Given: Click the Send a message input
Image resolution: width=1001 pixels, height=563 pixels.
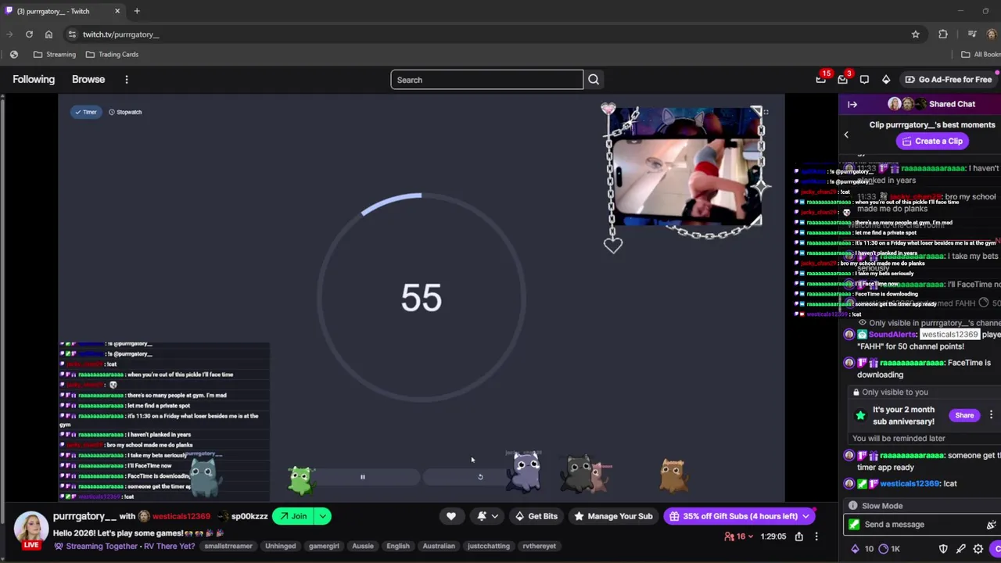Looking at the screenshot, I should pyautogui.click(x=923, y=525).
